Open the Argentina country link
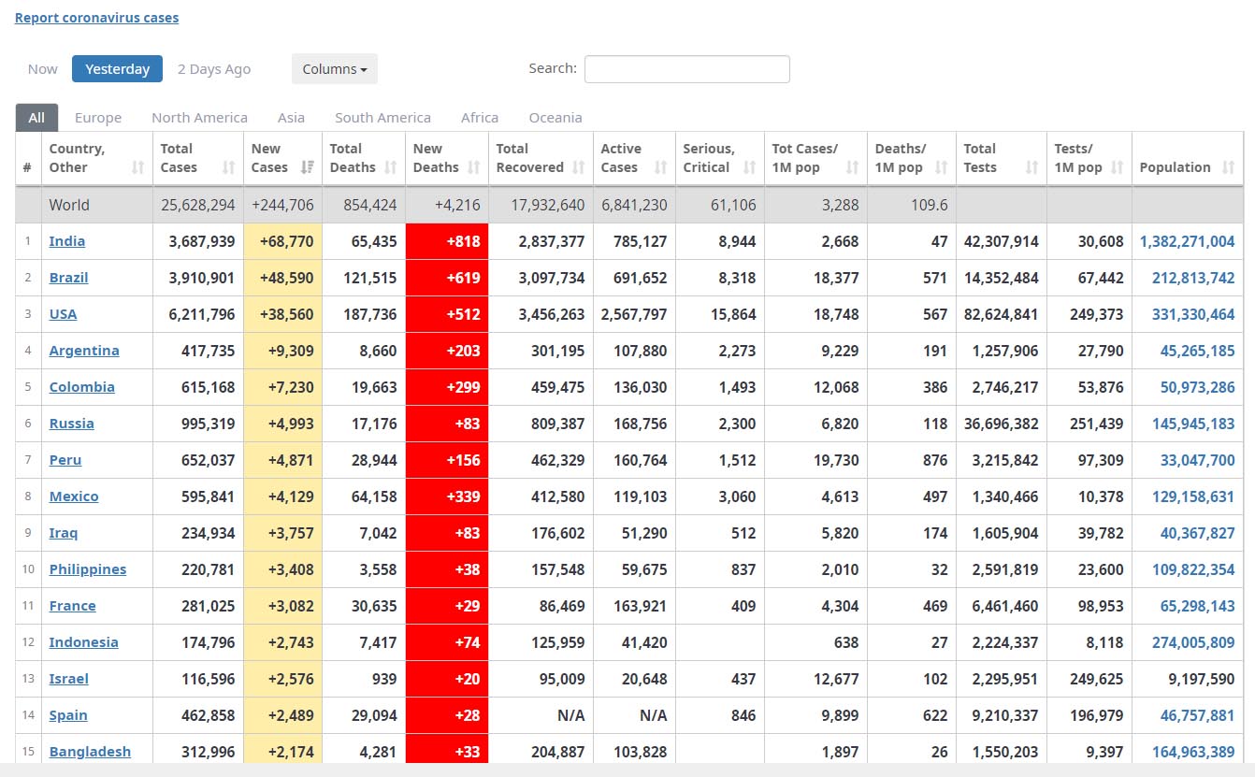Screen dimensions: 1255x777 pyautogui.click(x=84, y=351)
